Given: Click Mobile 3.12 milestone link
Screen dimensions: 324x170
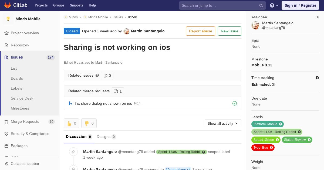Looking at the screenshot, I should tap(262, 65).
